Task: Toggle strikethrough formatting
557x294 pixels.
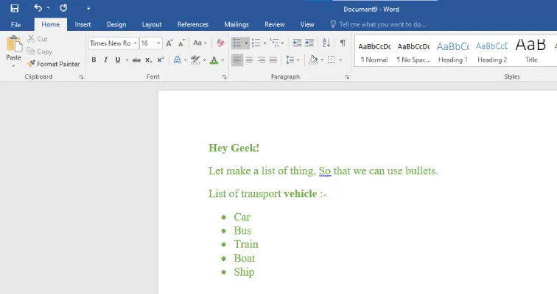Action: click(136, 60)
